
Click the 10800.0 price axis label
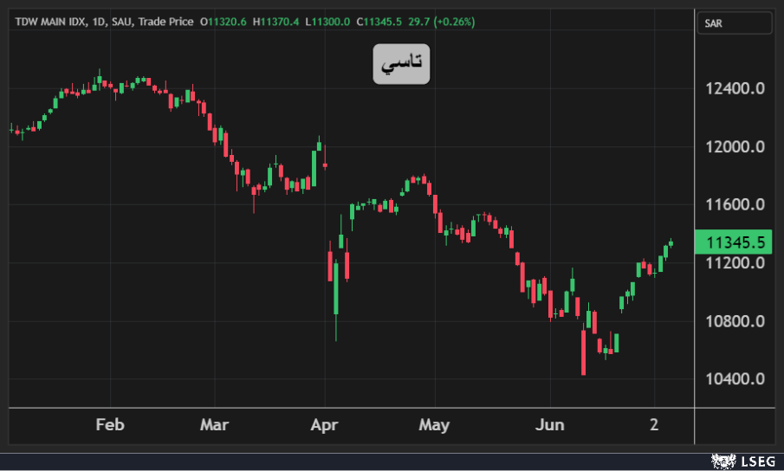[735, 321]
